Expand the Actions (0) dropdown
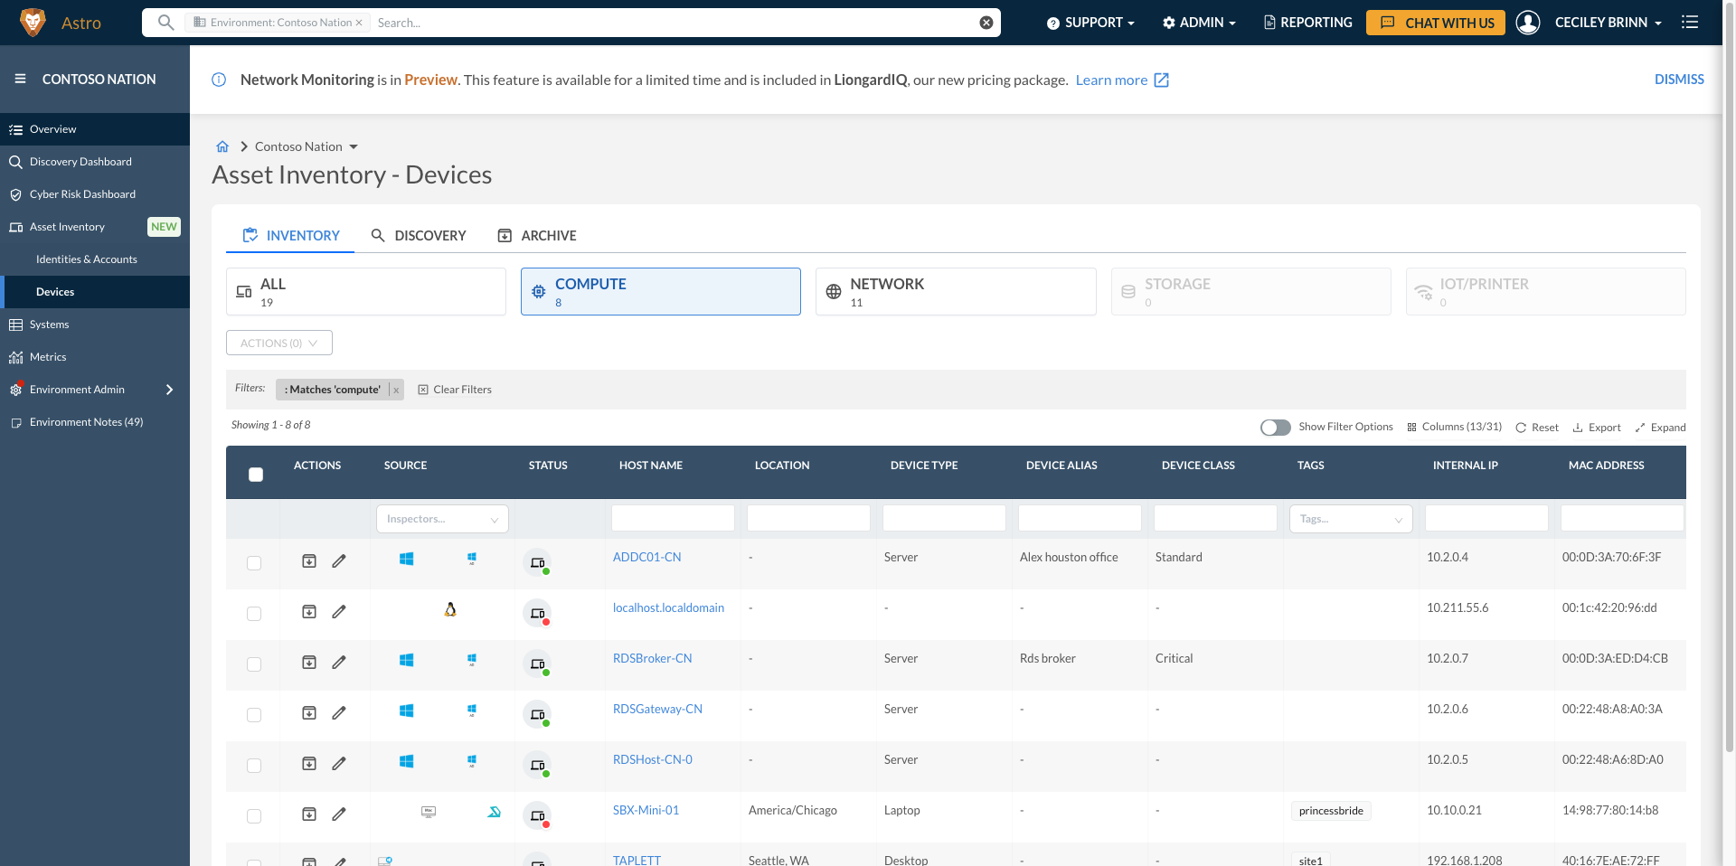 (278, 344)
